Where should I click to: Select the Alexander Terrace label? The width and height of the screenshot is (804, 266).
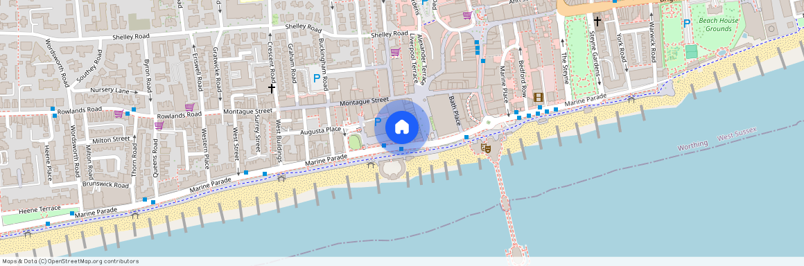coord(422,59)
